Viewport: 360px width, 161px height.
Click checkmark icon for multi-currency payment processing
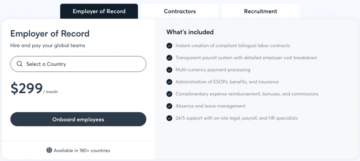(x=169, y=70)
